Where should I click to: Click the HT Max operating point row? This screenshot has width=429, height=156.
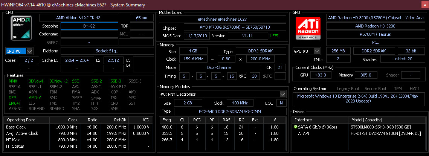coord(78,140)
